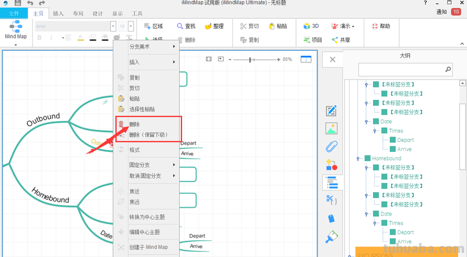Switch to the 布局 ribbon tab
Viewport: 467px width, 257px height.
coord(78,13)
